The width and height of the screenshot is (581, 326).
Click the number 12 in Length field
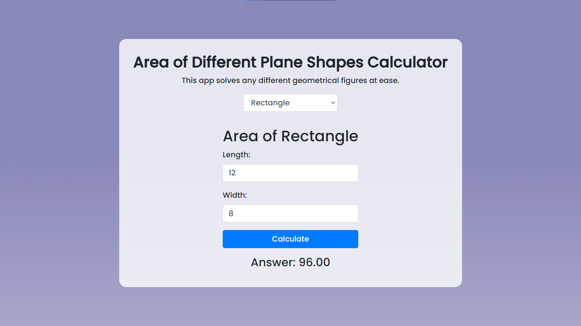click(232, 173)
